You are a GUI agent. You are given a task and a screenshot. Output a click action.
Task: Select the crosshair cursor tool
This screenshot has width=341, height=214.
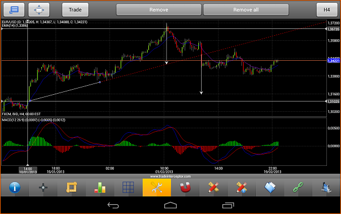point(43,187)
